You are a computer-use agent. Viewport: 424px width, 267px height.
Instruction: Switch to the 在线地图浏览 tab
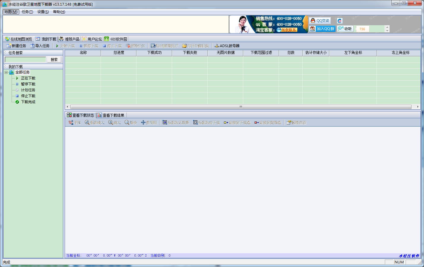click(18, 39)
